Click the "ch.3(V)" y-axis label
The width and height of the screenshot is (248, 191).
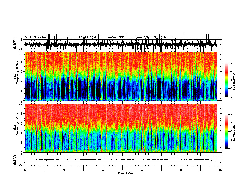point(15,160)
